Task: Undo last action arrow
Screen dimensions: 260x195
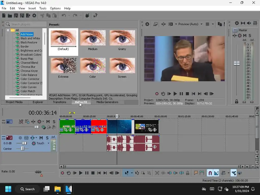Action: click(x=64, y=15)
